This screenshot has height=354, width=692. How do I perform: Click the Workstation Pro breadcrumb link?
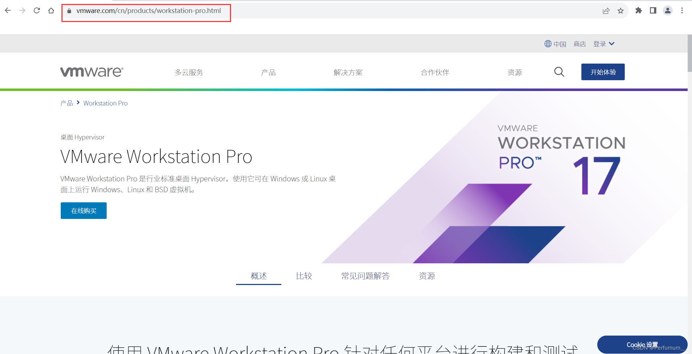[x=106, y=103]
